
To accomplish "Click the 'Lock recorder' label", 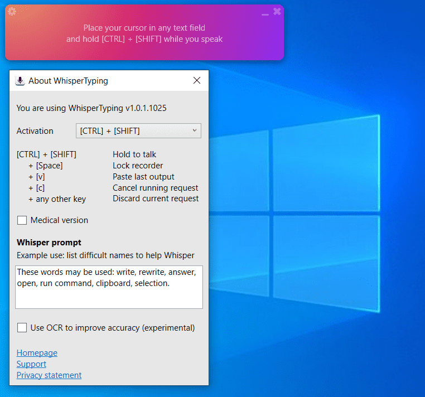I will click(x=138, y=166).
